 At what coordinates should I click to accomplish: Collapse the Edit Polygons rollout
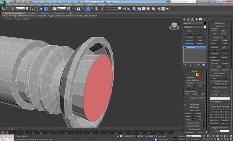(194, 107)
